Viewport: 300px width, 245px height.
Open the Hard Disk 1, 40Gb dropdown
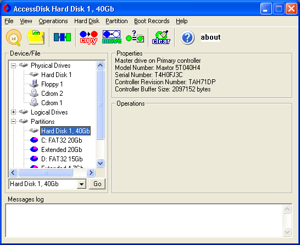pyautogui.click(x=82, y=184)
